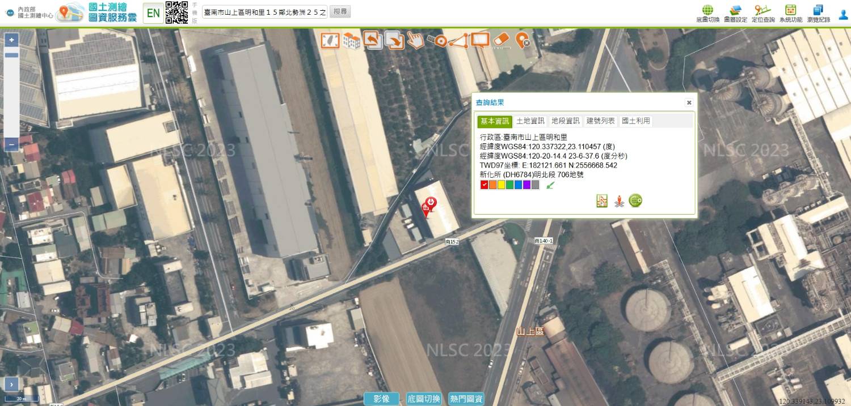Switch to the 土地資訊 tab
The height and width of the screenshot is (406, 851).
click(530, 121)
